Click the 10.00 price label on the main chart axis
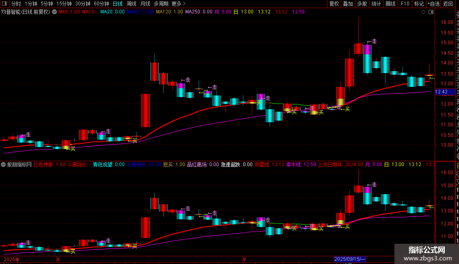 447,145
